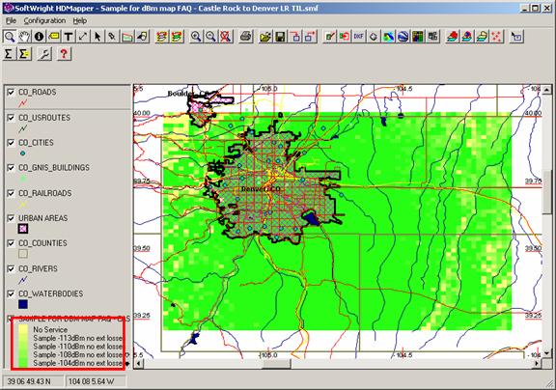Click the CO_USROUTES layer name
Screen dimensions: 556x390
pyautogui.click(x=44, y=118)
